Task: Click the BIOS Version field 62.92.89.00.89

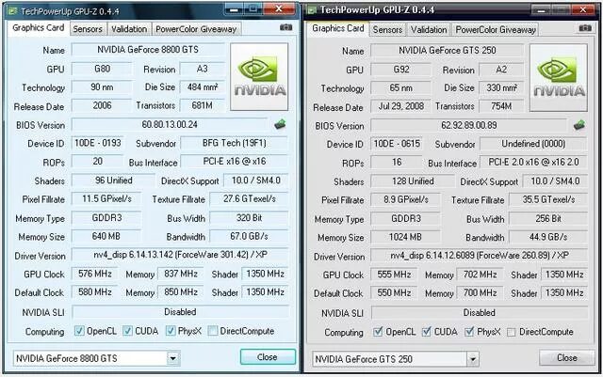Action: (468, 126)
